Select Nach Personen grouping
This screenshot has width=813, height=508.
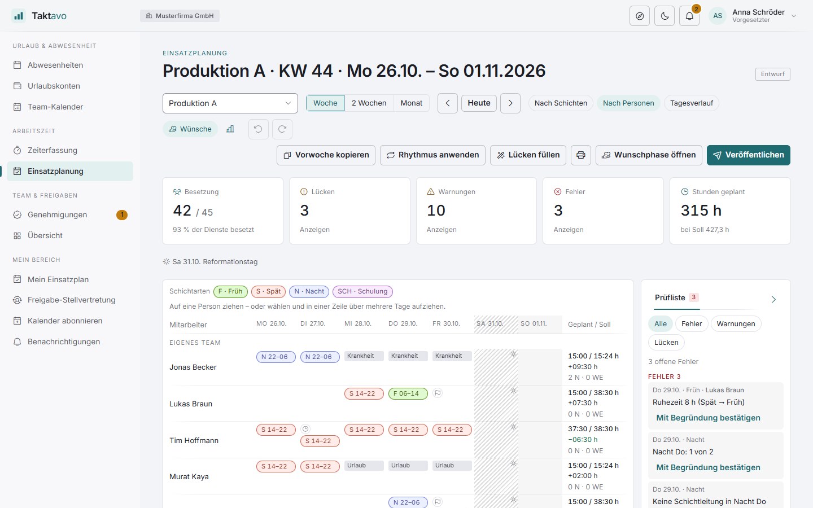tap(628, 103)
